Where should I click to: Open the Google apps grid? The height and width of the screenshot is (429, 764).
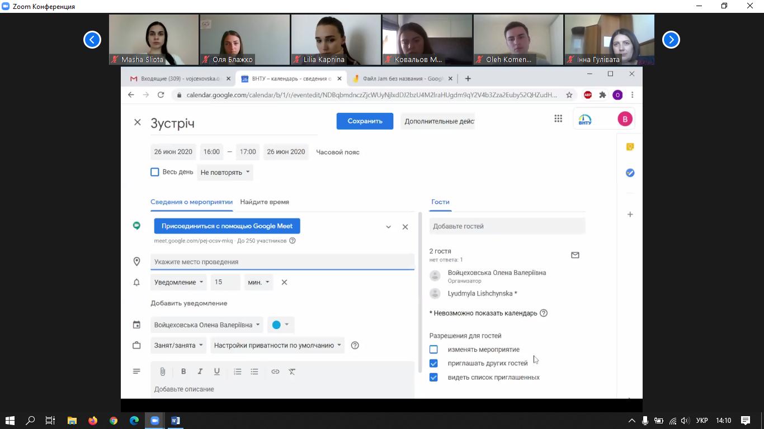(558, 118)
